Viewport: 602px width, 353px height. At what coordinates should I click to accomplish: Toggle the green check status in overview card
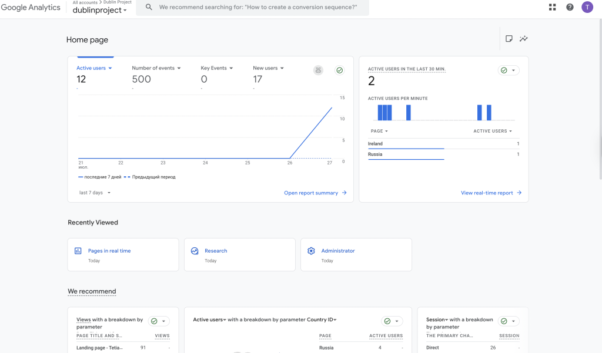point(340,70)
